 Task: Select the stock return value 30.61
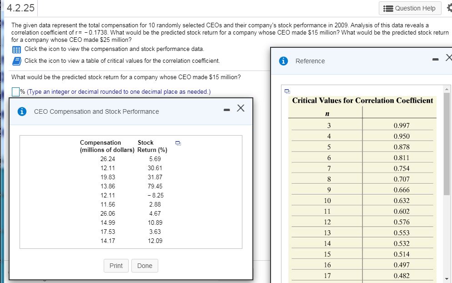point(155,168)
